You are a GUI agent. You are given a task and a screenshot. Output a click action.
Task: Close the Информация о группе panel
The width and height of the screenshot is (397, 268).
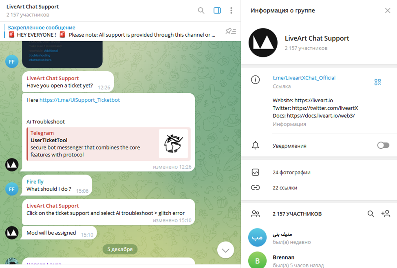[x=388, y=10]
